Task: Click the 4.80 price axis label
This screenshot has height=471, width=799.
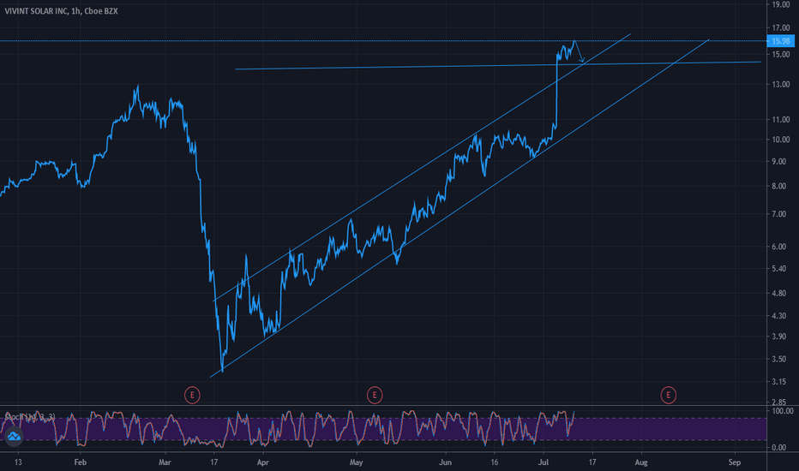Action: [x=779, y=293]
